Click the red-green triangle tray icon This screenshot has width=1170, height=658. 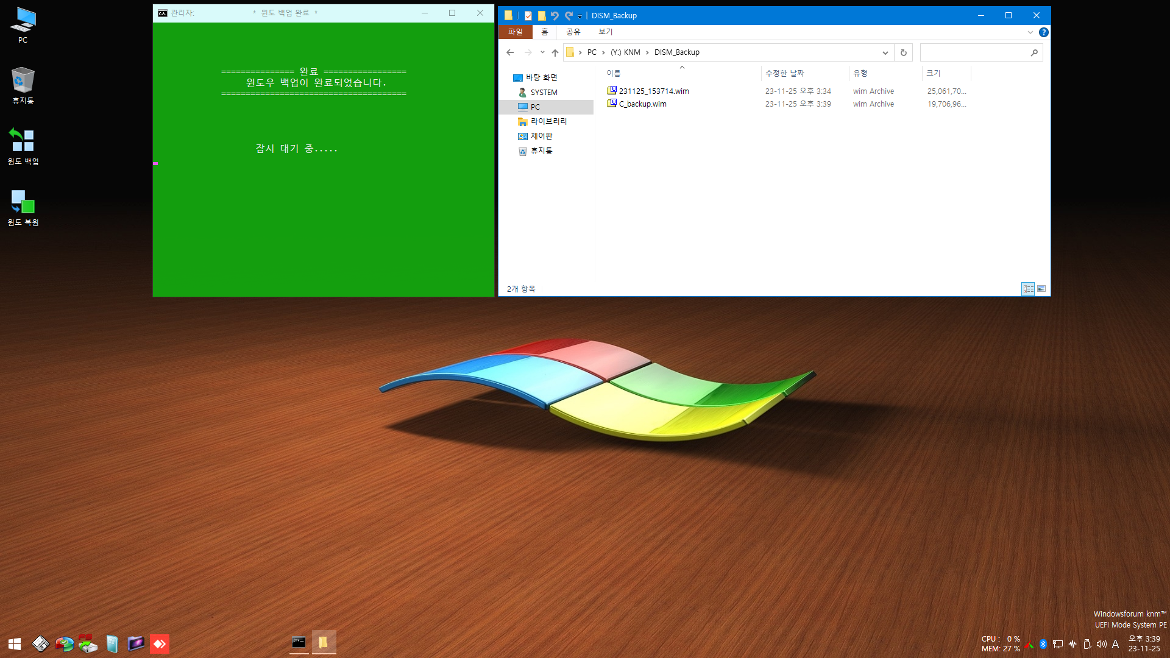(x=1029, y=644)
